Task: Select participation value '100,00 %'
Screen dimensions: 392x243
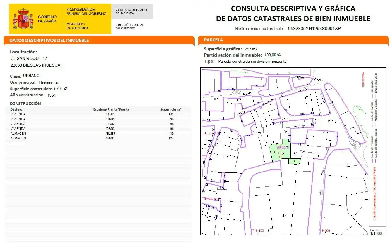Action: pos(272,55)
